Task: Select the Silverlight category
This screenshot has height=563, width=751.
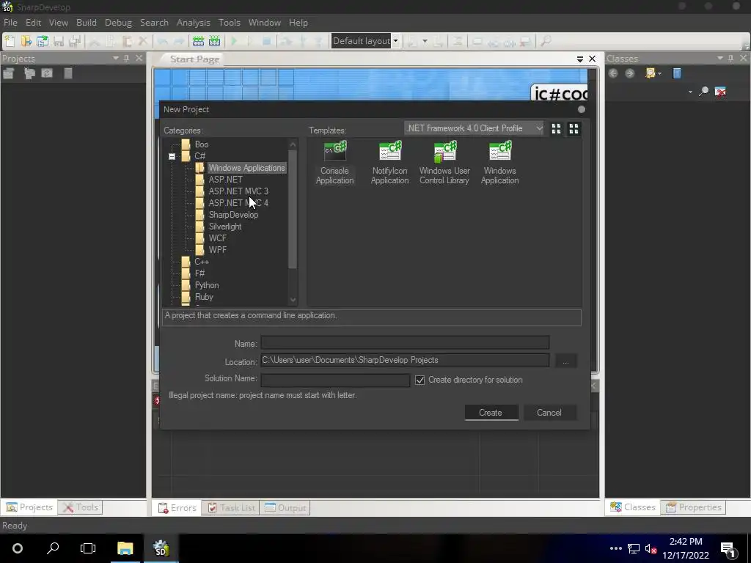Action: click(x=225, y=227)
